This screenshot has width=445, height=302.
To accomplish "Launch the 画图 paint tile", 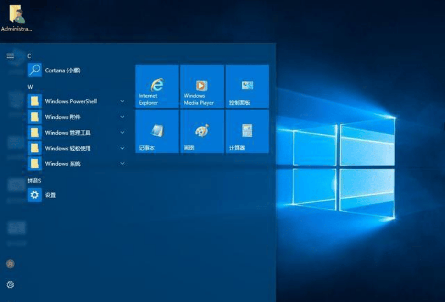I will (202, 132).
